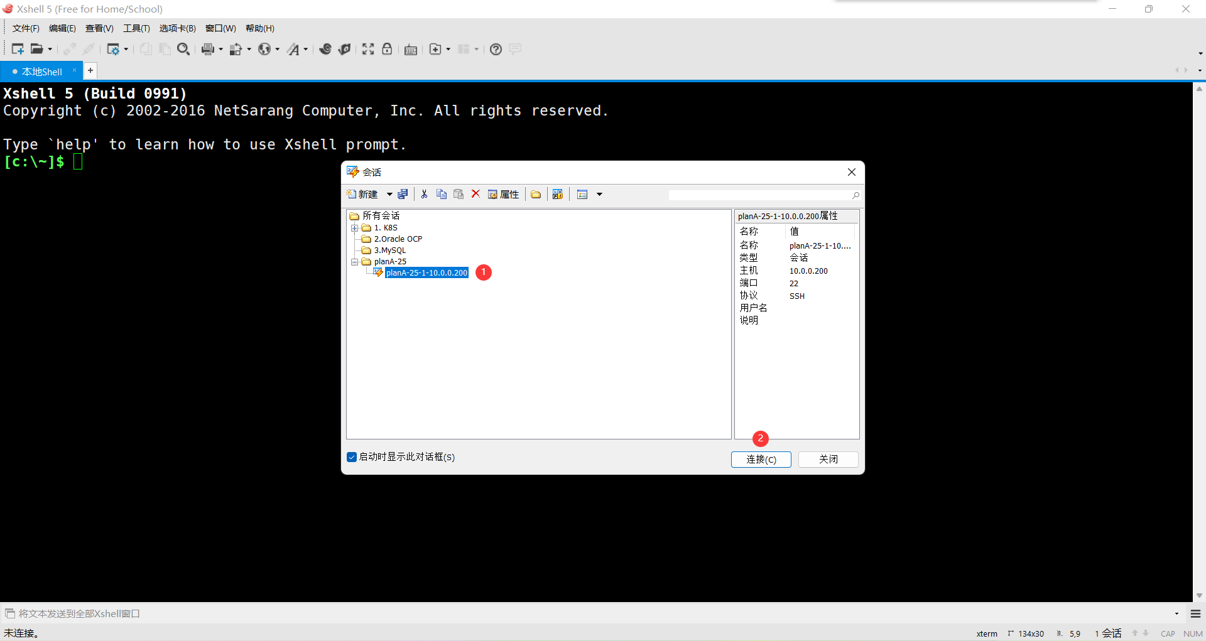The image size is (1206, 641).
Task: Open 属性 properties in session dialog toolbar
Action: point(504,194)
